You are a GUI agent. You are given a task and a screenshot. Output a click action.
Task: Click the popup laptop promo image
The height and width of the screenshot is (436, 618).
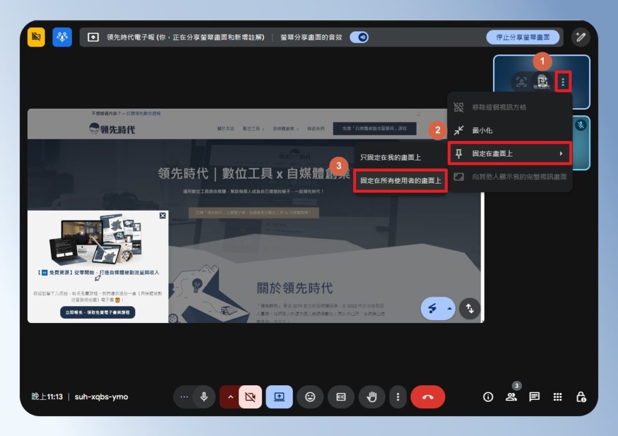point(96,239)
